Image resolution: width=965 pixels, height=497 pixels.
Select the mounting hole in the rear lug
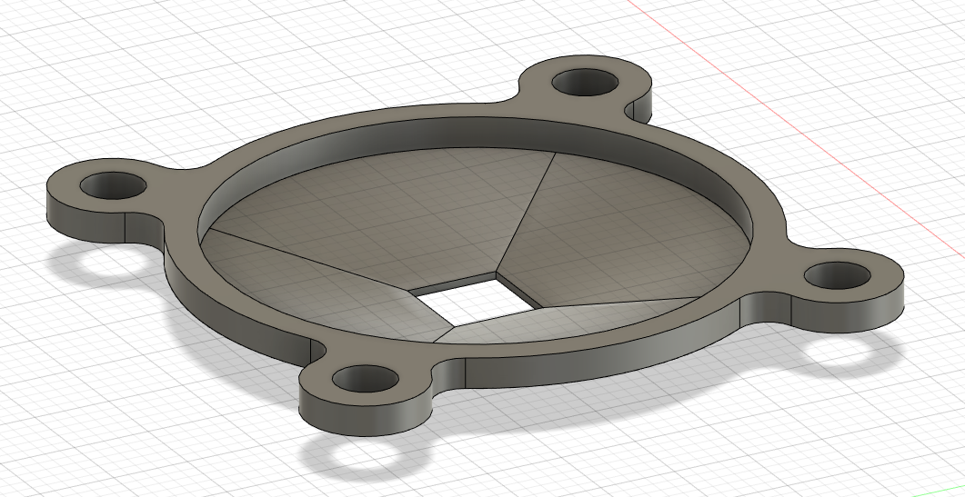click(585, 82)
